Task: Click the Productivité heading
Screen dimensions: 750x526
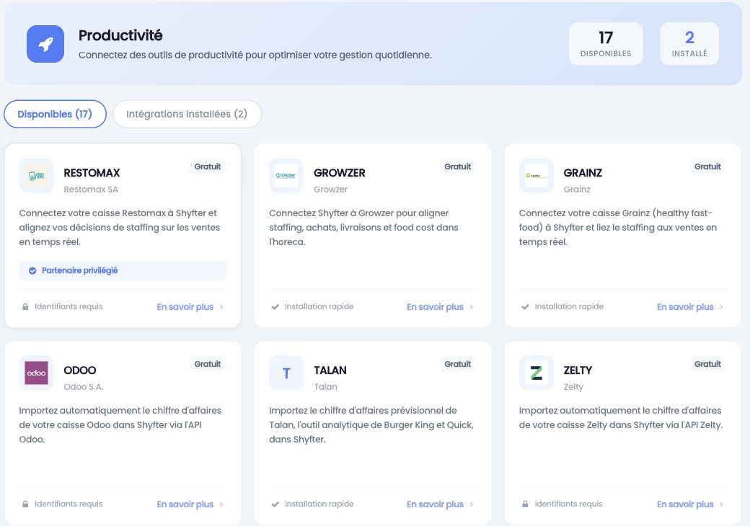Action: coord(120,35)
